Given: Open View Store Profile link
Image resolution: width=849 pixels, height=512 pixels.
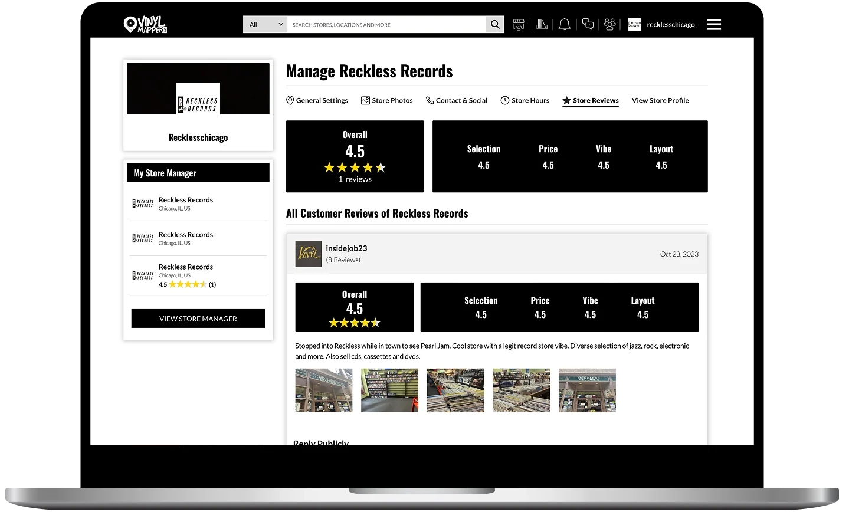Looking at the screenshot, I should (x=660, y=100).
